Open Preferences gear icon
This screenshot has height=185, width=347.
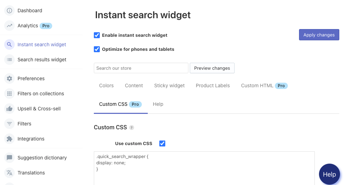[x=9, y=78]
